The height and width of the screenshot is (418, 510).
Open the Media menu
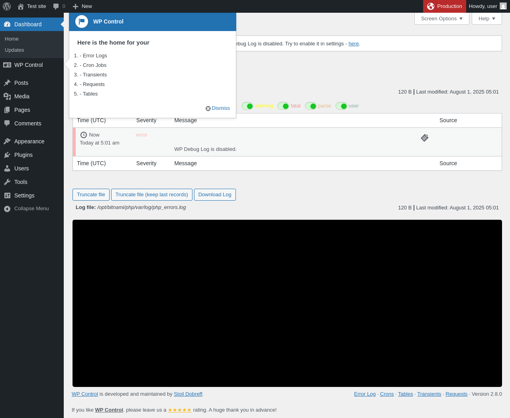click(x=32, y=96)
